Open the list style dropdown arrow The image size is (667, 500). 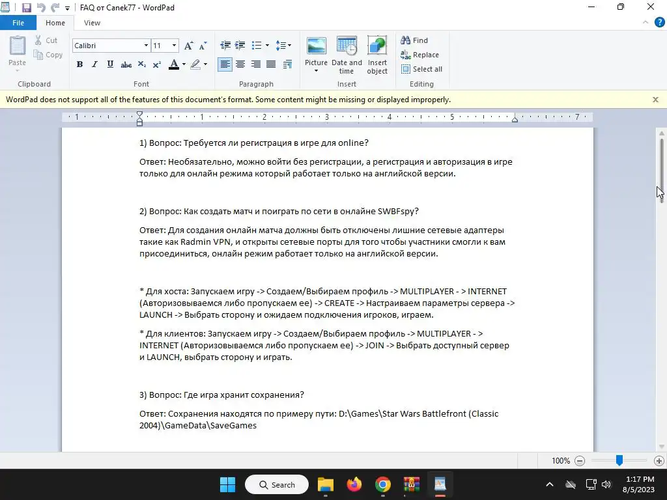[267, 45]
